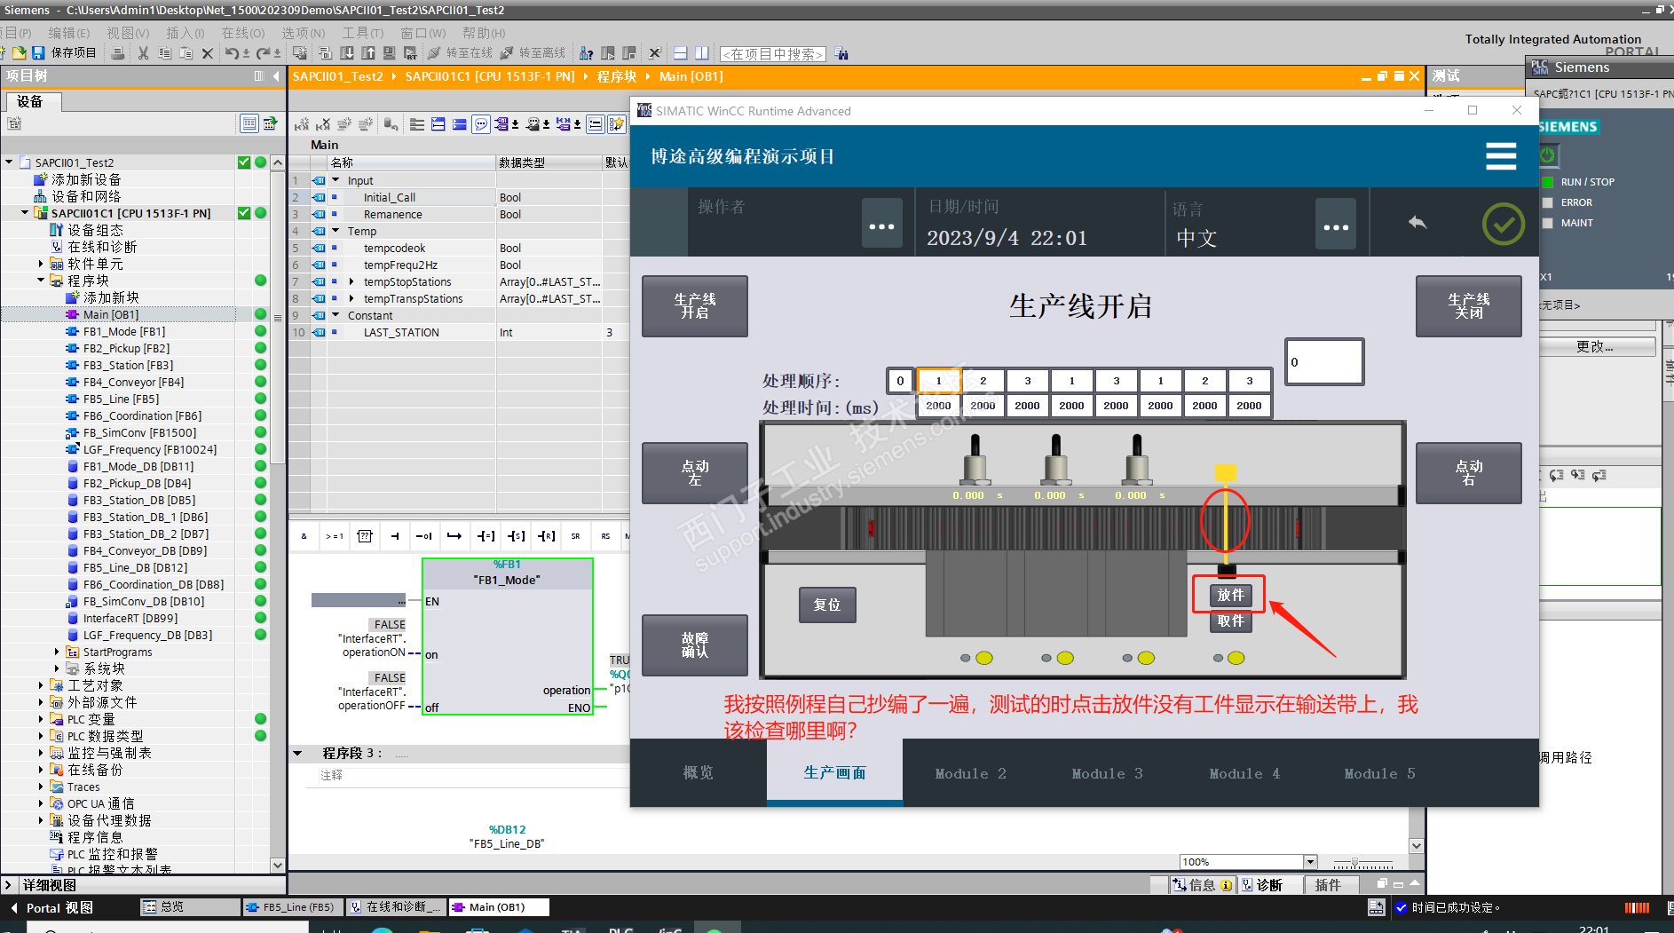1674x933 pixels.
Task: Click the paste icon in main toolbar
Action: (186, 53)
